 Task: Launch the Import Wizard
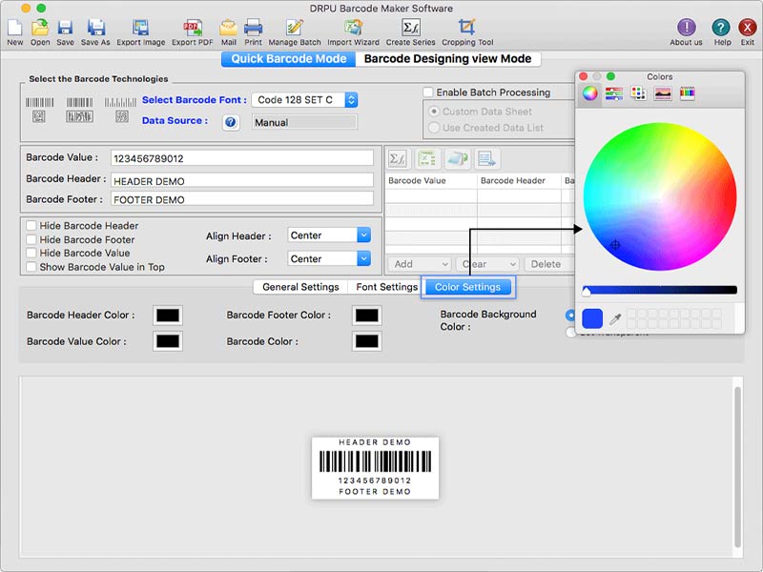353,28
